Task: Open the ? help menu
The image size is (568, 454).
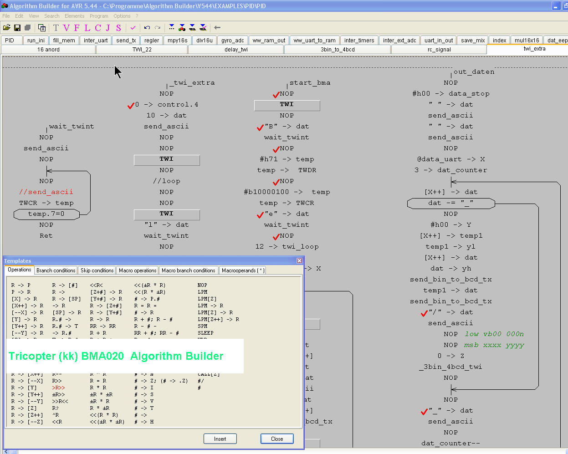Action: pos(137,16)
